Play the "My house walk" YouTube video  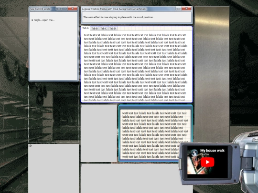tap(207, 162)
